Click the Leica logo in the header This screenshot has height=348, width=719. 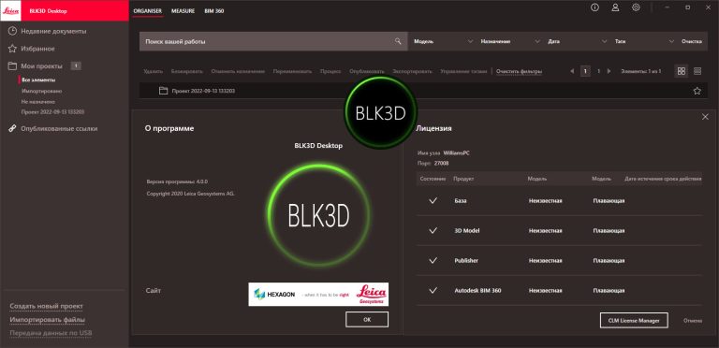pyautogui.click(x=10, y=10)
